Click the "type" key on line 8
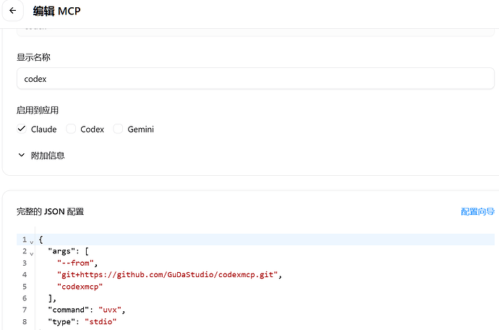The width and height of the screenshot is (499, 330). tap(61, 321)
